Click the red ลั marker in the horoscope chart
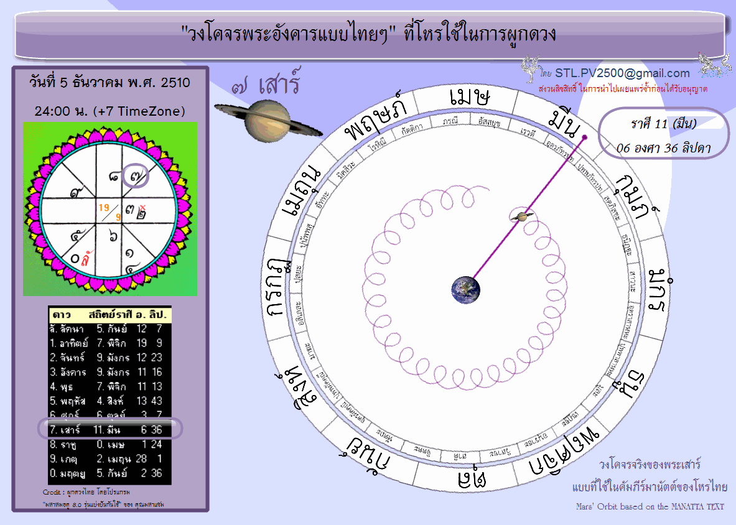Image resolution: width=736 pixels, height=525 pixels. click(x=86, y=259)
